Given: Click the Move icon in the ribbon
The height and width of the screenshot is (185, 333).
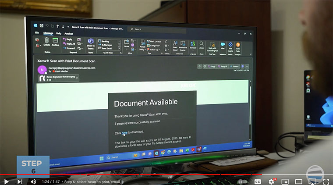Looking at the screenshot, I should pos(127,42).
